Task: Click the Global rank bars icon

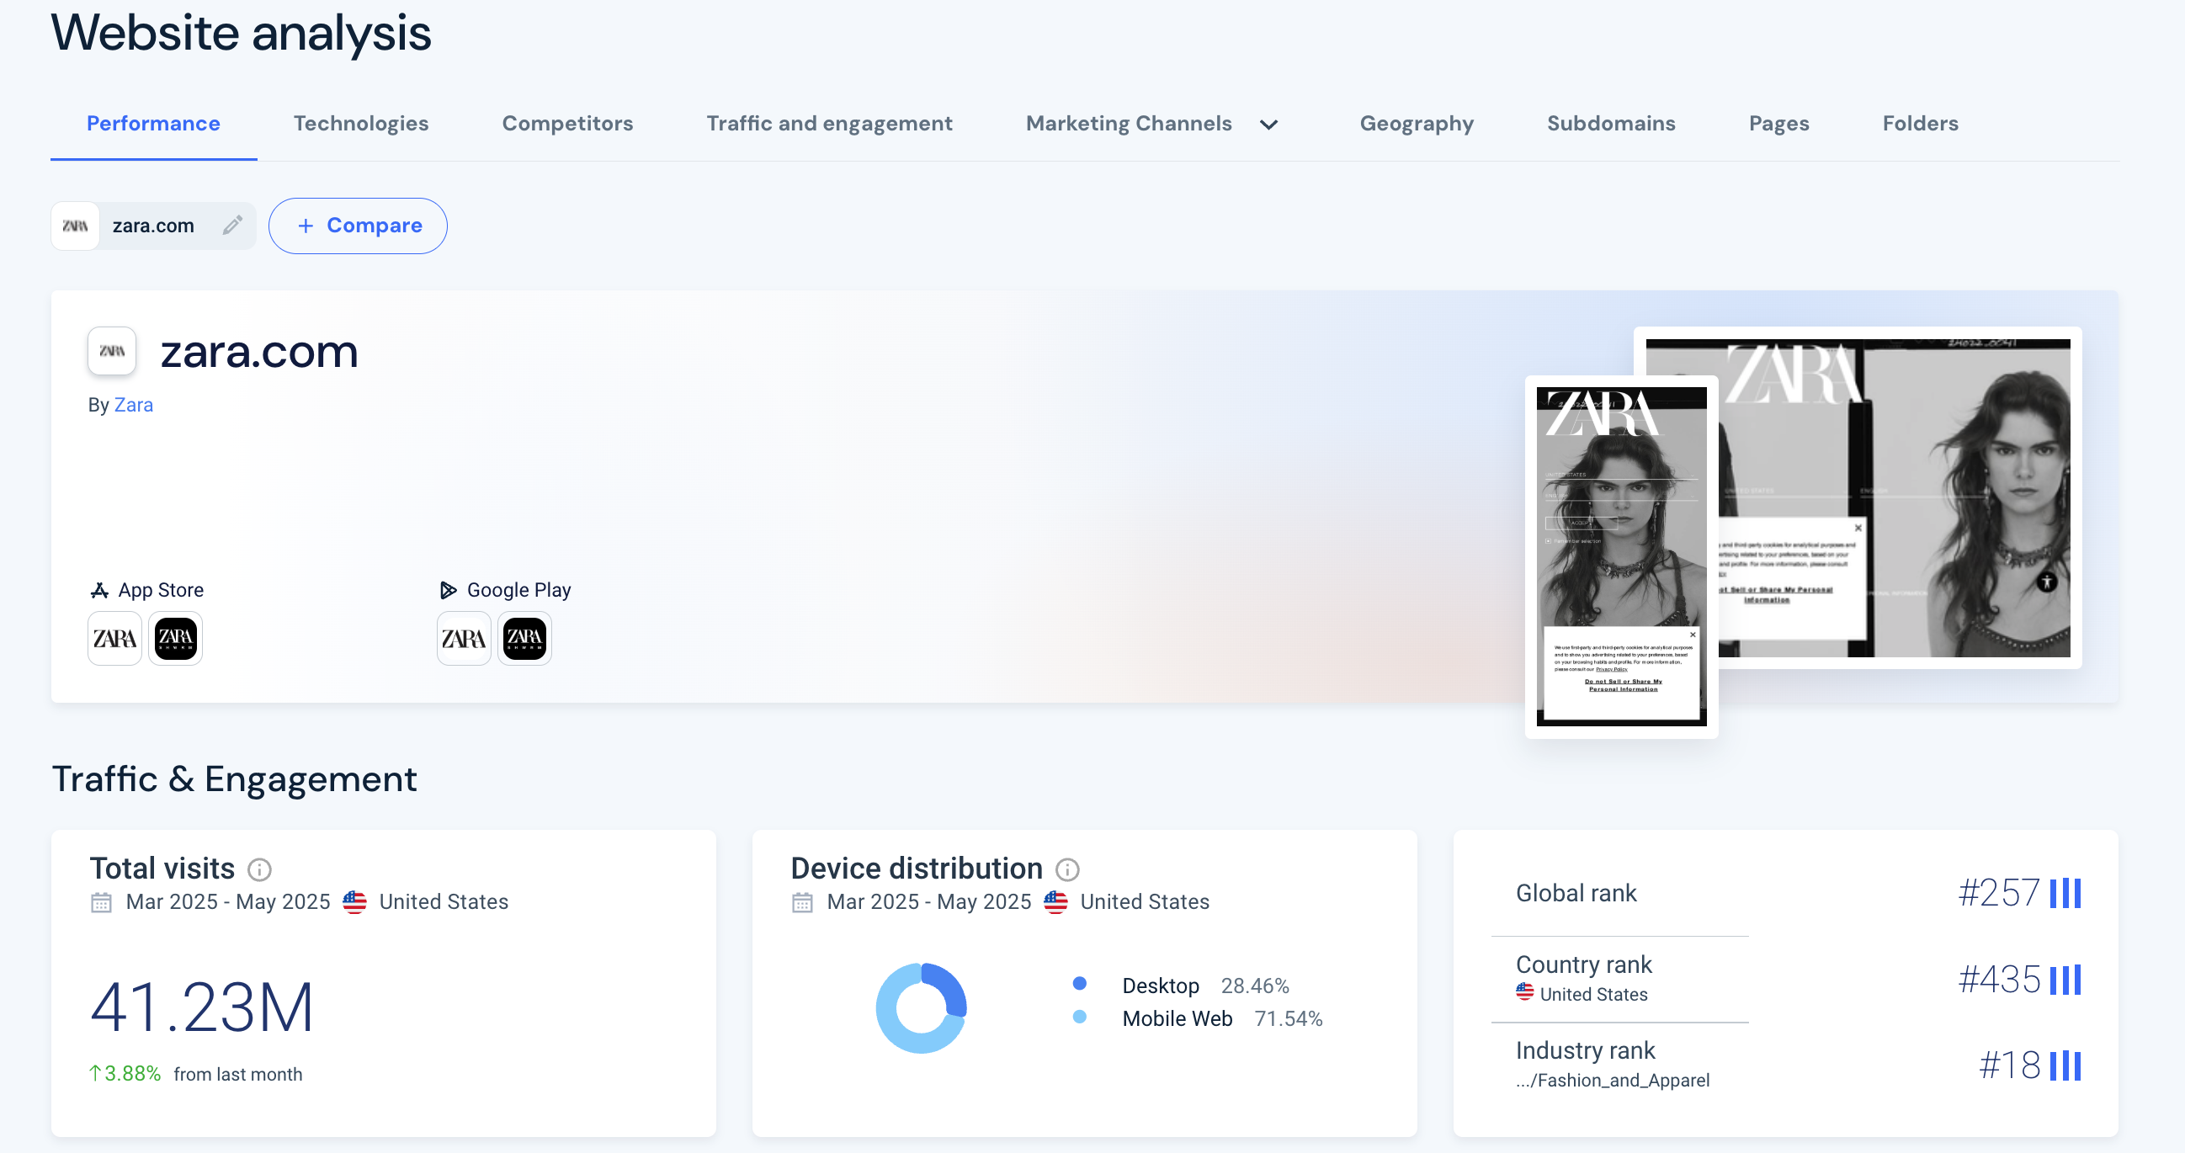Action: click(2065, 894)
